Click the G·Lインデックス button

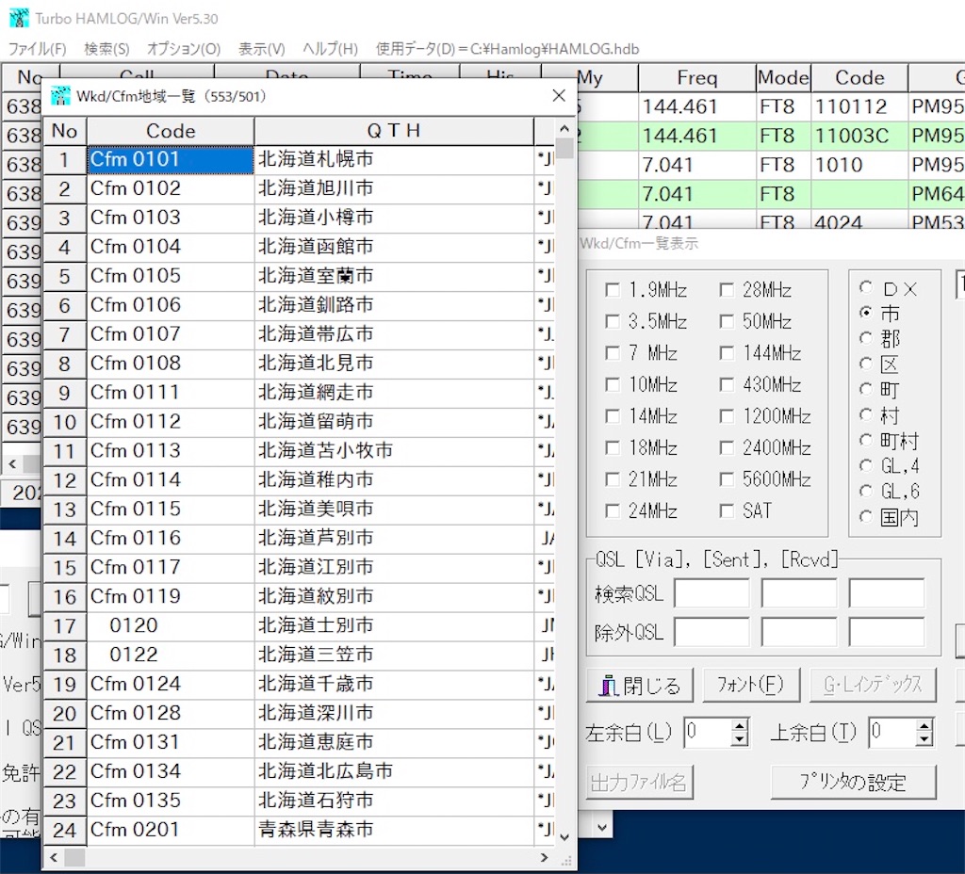point(873,685)
